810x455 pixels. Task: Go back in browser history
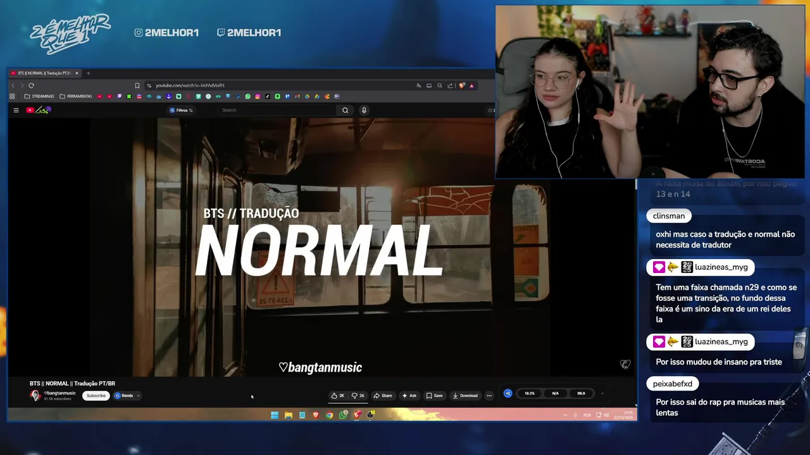point(13,85)
